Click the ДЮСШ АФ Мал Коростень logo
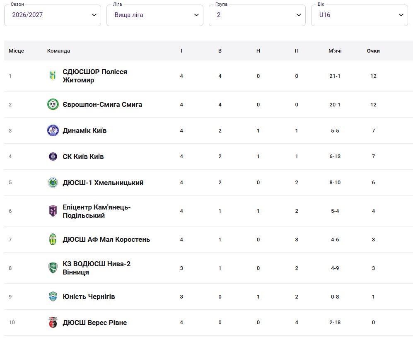413x342 pixels. coord(53,240)
